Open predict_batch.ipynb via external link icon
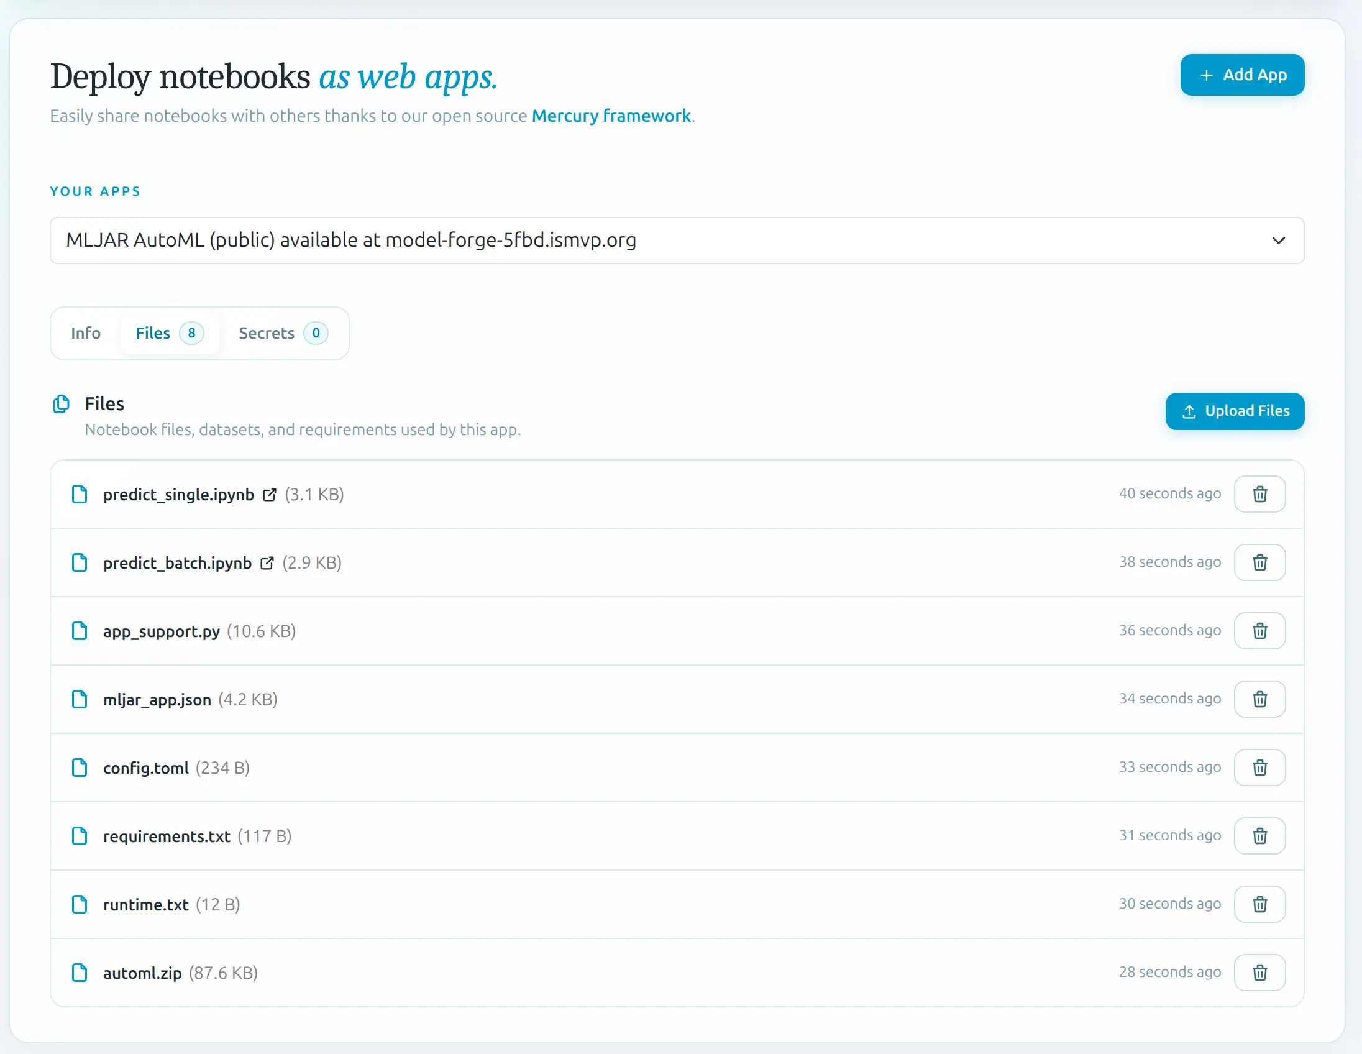 point(267,563)
